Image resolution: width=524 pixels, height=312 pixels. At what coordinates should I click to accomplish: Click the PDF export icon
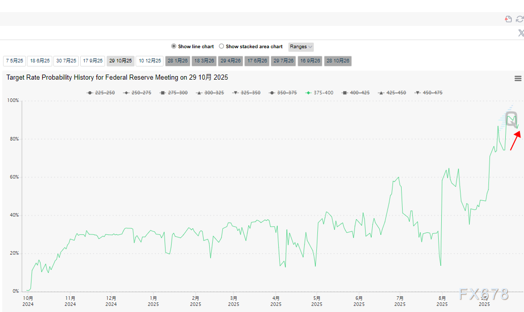(508, 19)
